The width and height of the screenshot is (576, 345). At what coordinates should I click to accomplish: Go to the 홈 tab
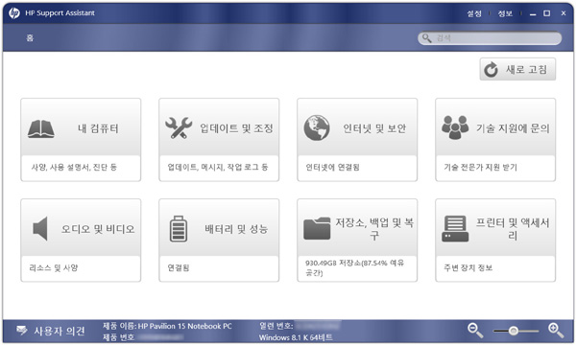point(30,37)
